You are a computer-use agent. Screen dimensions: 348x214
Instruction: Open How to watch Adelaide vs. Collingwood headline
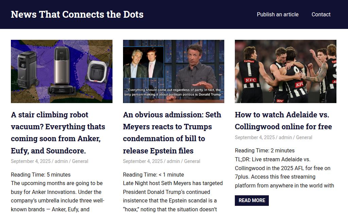[283, 121]
